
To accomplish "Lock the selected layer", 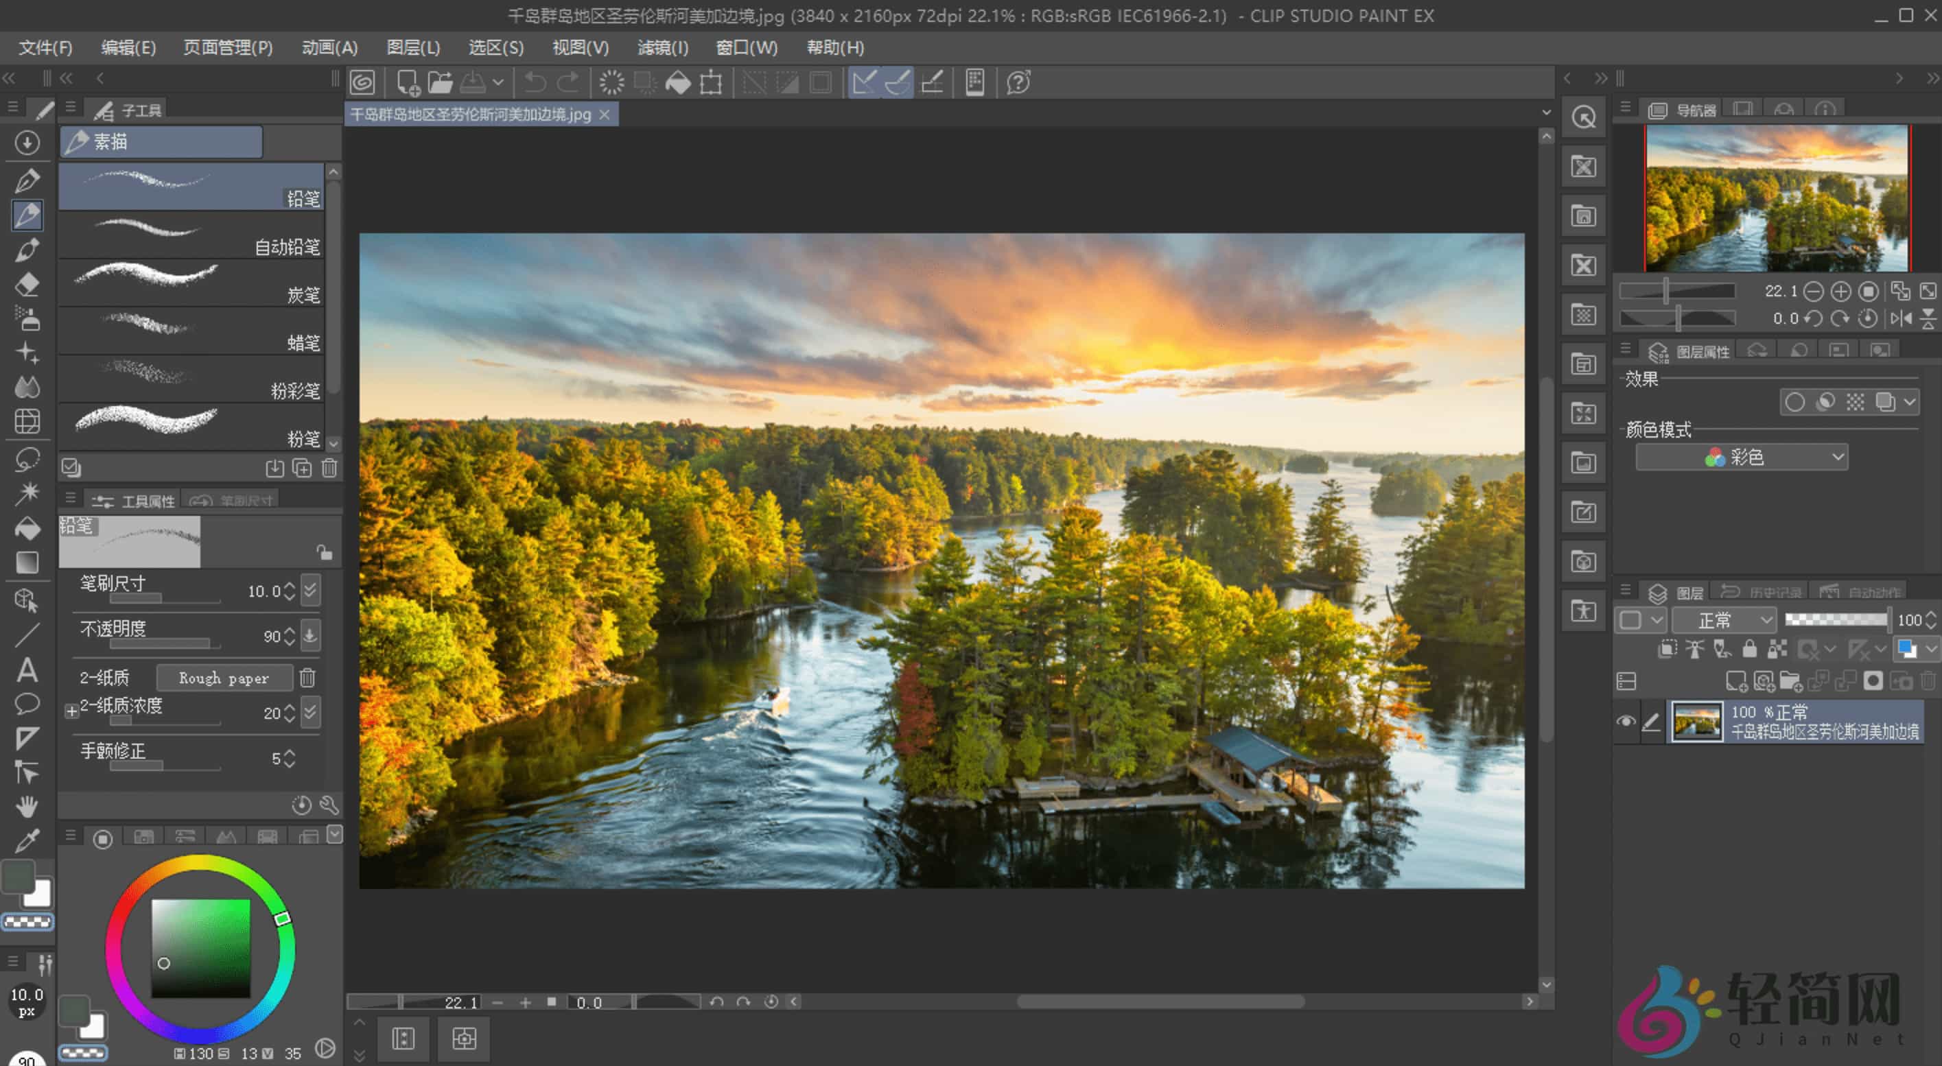I will (x=1751, y=649).
